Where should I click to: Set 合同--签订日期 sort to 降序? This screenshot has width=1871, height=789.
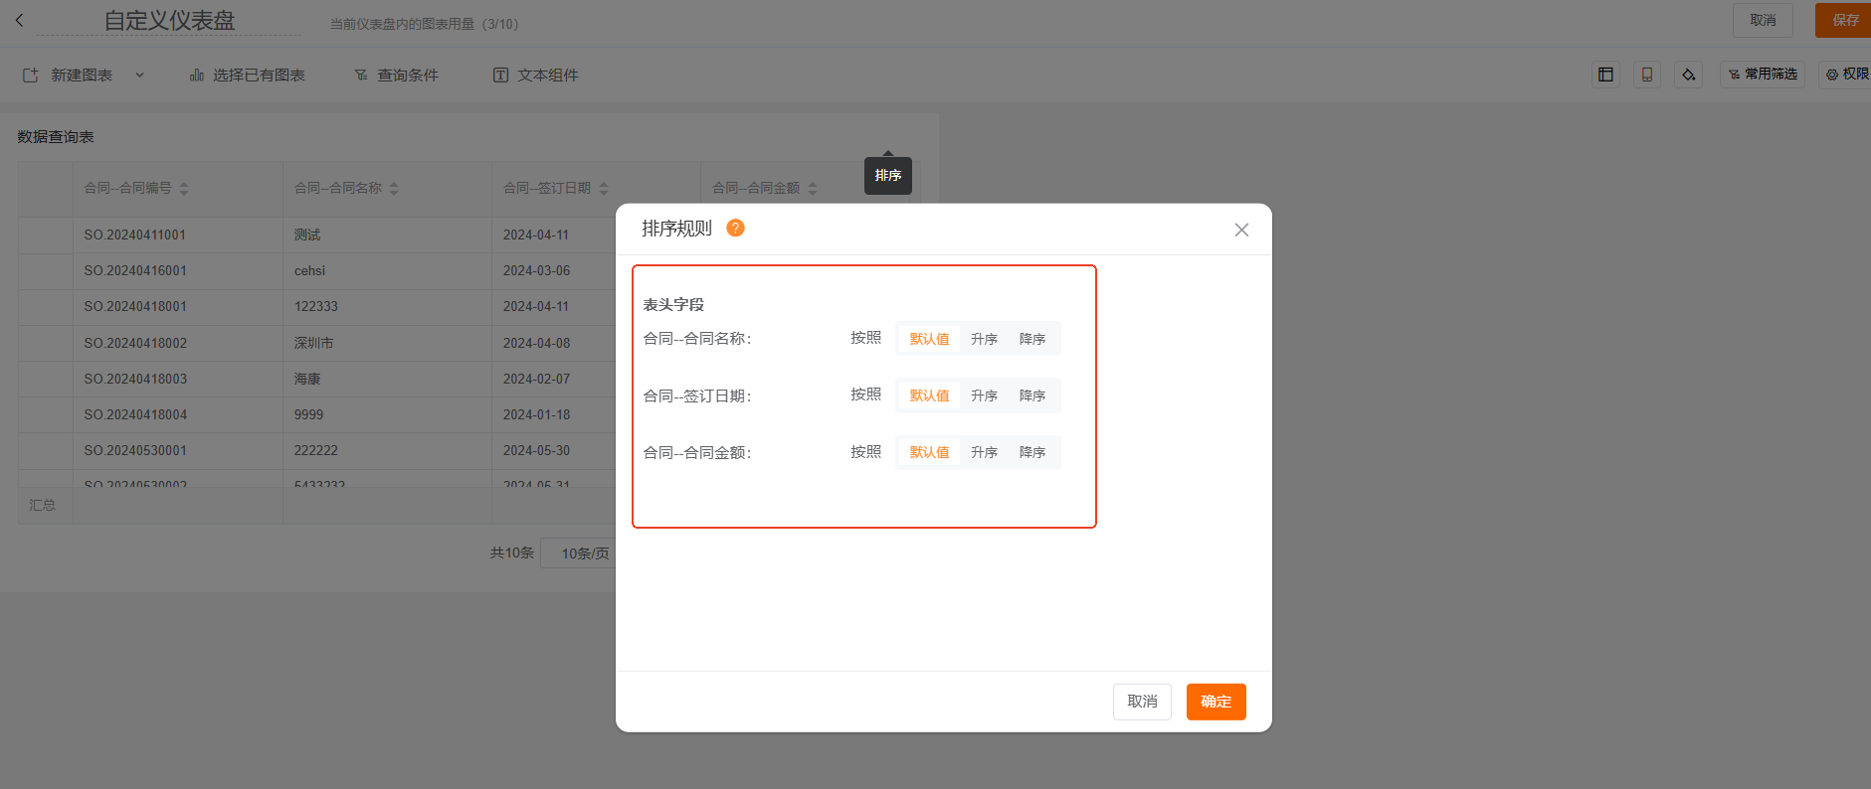1031,395
